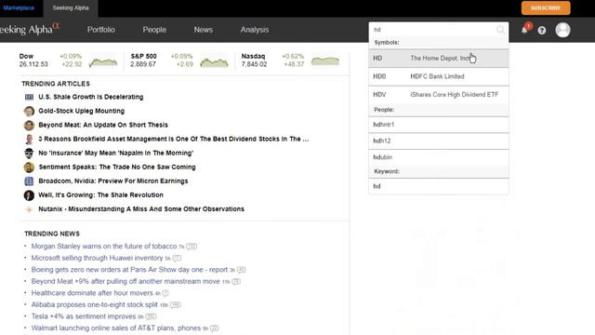Select HDV iShares Core High Dividend ETF
The image size is (595, 335).
point(439,95)
